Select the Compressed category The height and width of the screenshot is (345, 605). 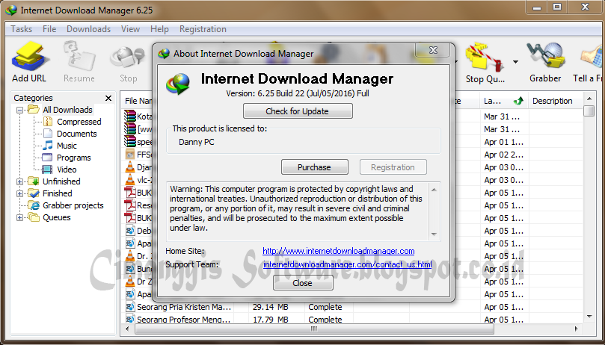pyautogui.click(x=79, y=122)
